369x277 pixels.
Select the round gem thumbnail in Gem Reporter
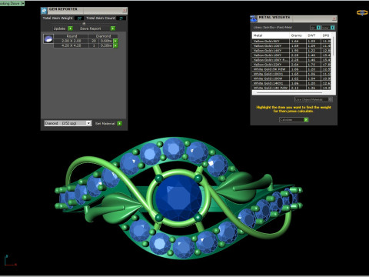48,39
